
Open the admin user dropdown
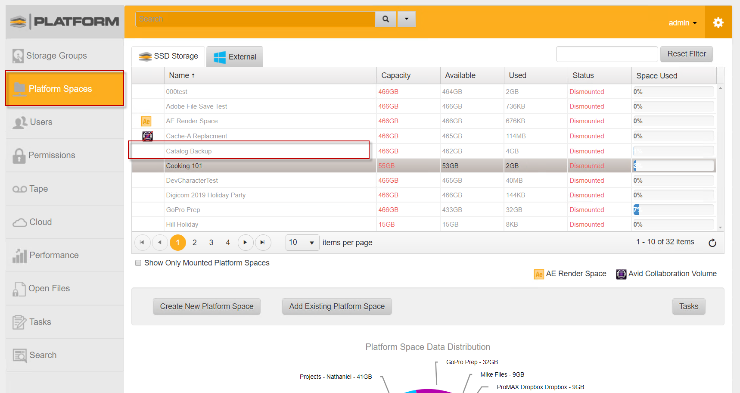tap(683, 23)
